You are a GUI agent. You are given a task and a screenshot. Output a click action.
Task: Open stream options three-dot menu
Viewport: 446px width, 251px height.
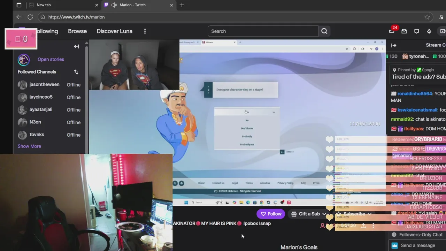(x=373, y=226)
